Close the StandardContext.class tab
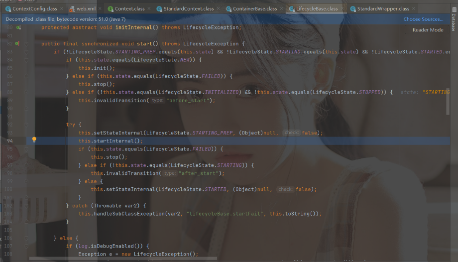Viewport: 458px width, 262px height. [218, 9]
